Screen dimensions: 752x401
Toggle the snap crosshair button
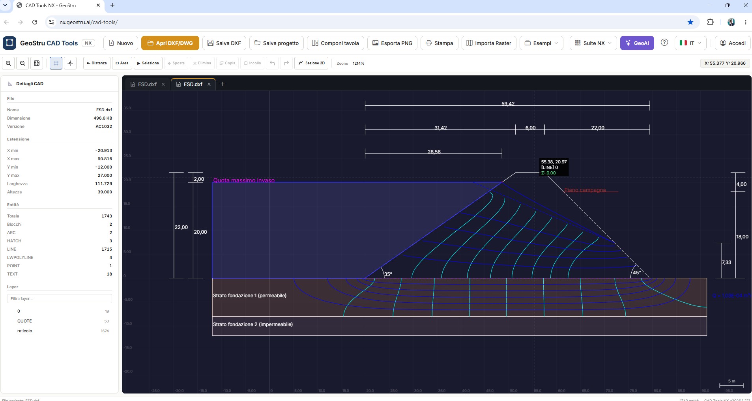click(x=70, y=63)
